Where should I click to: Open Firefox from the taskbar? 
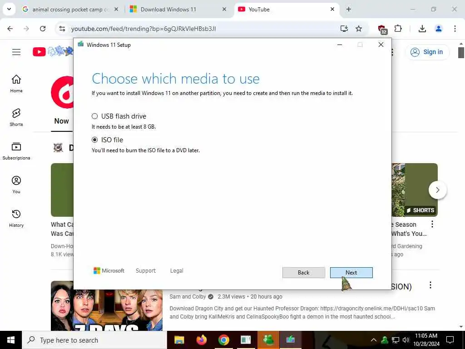coord(201,340)
